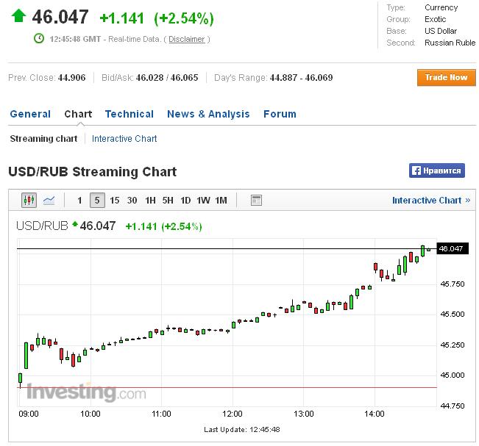The width and height of the screenshot is (479, 446).
Task: Click the USD/RUB Streaming Chart heading
Action: [93, 172]
